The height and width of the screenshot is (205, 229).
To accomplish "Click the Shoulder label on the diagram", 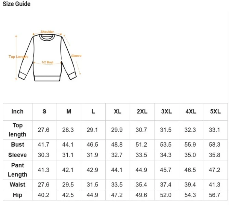I will [x=47, y=32].
